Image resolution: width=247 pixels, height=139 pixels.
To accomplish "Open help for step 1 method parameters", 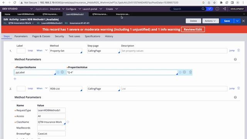I will point(235,59).
